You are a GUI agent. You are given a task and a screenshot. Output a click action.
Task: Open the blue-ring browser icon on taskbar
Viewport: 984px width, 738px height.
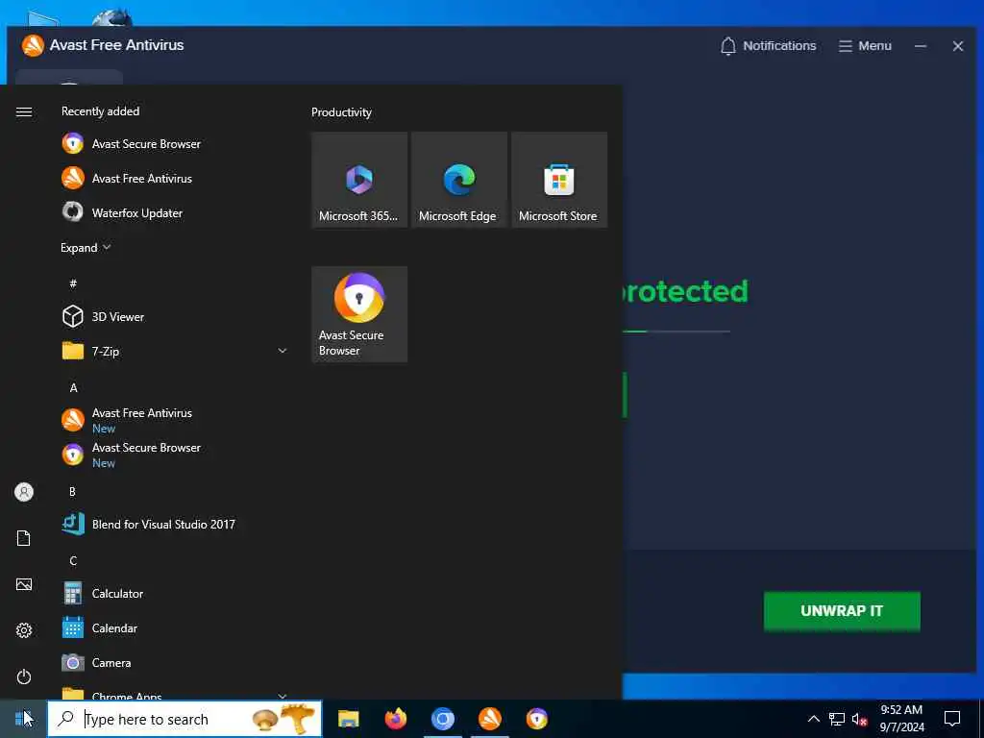click(x=442, y=719)
